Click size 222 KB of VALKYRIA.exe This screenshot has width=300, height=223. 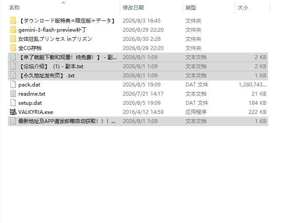point(257,112)
